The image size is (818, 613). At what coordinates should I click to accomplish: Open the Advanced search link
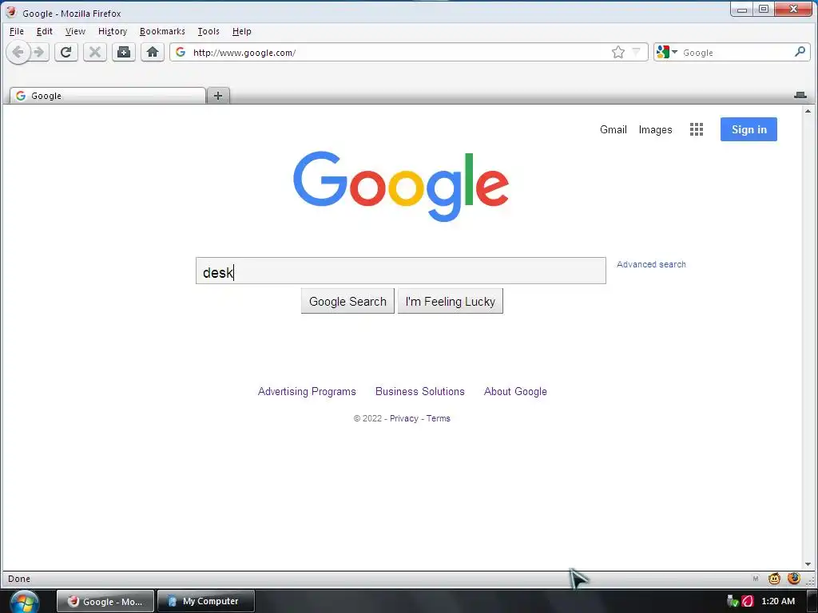pos(651,264)
